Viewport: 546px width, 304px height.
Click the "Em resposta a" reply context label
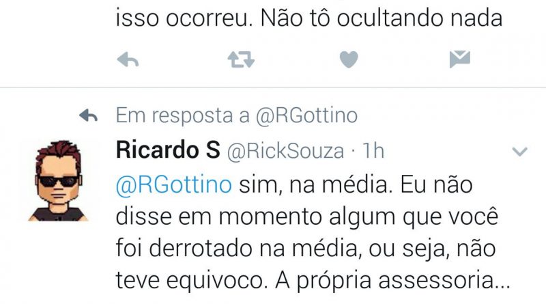pos(183,115)
